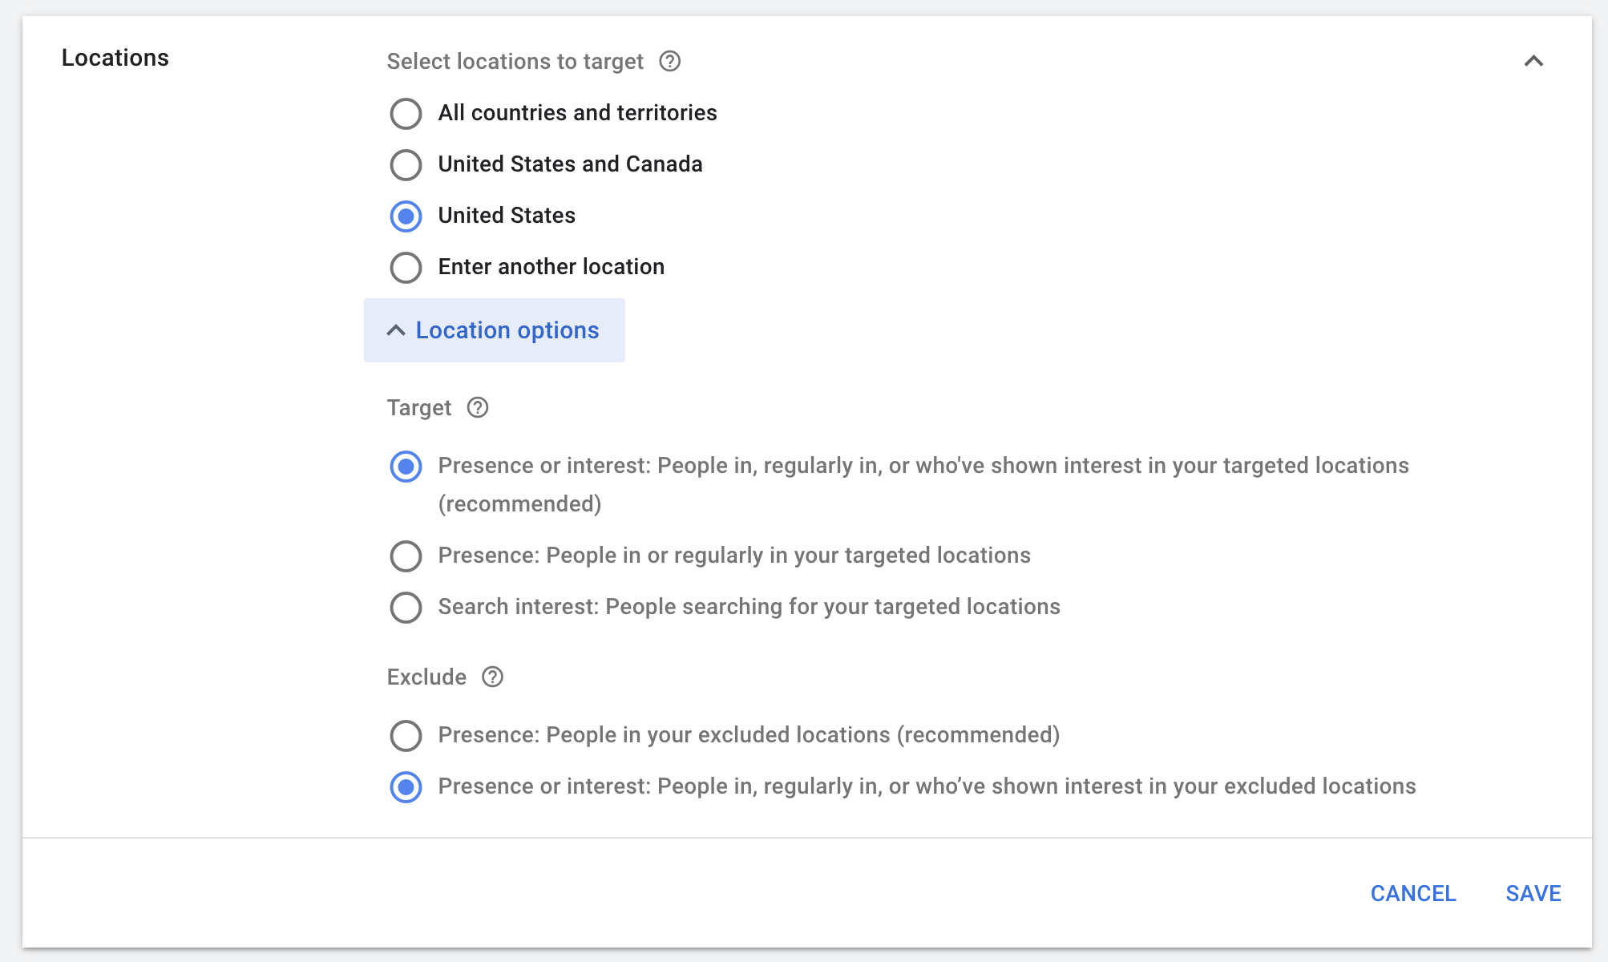The width and height of the screenshot is (1608, 962).
Task: Choose target Presence or interest (recommended)
Action: (406, 467)
